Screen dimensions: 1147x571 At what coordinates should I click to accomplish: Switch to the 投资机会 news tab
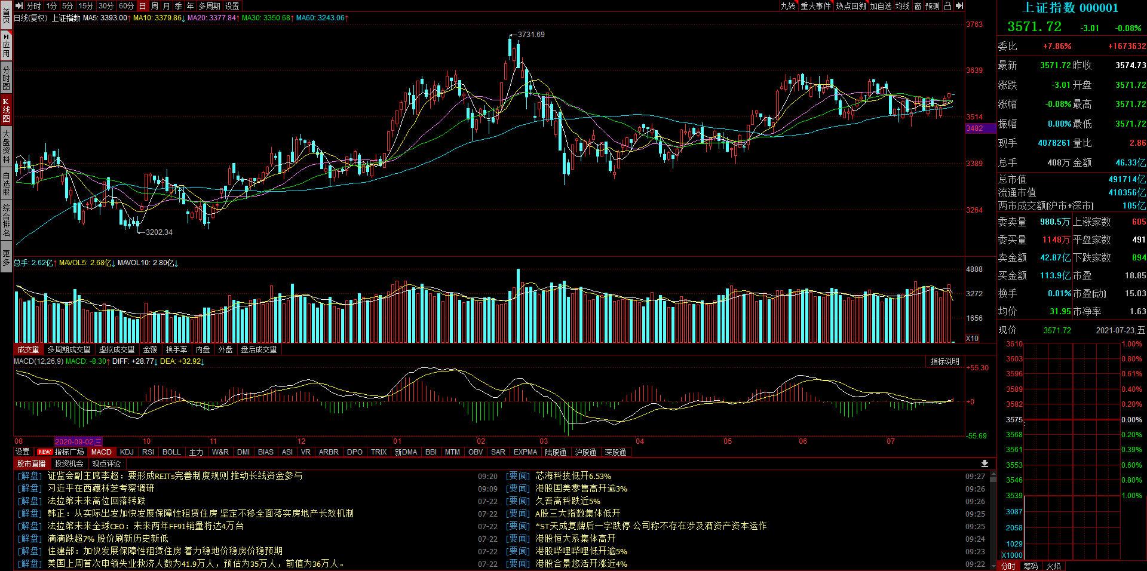69,463
